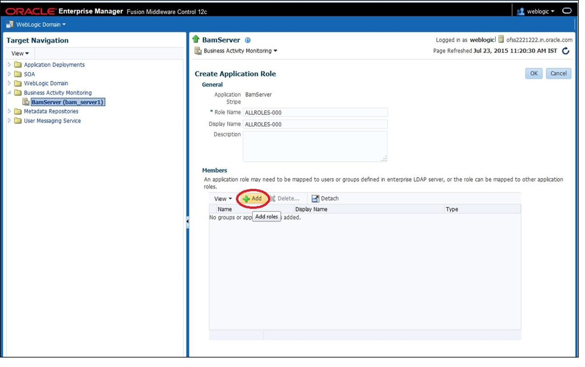The width and height of the screenshot is (585, 367).
Task: Click the BamServer server icon in tree
Action: coord(26,102)
